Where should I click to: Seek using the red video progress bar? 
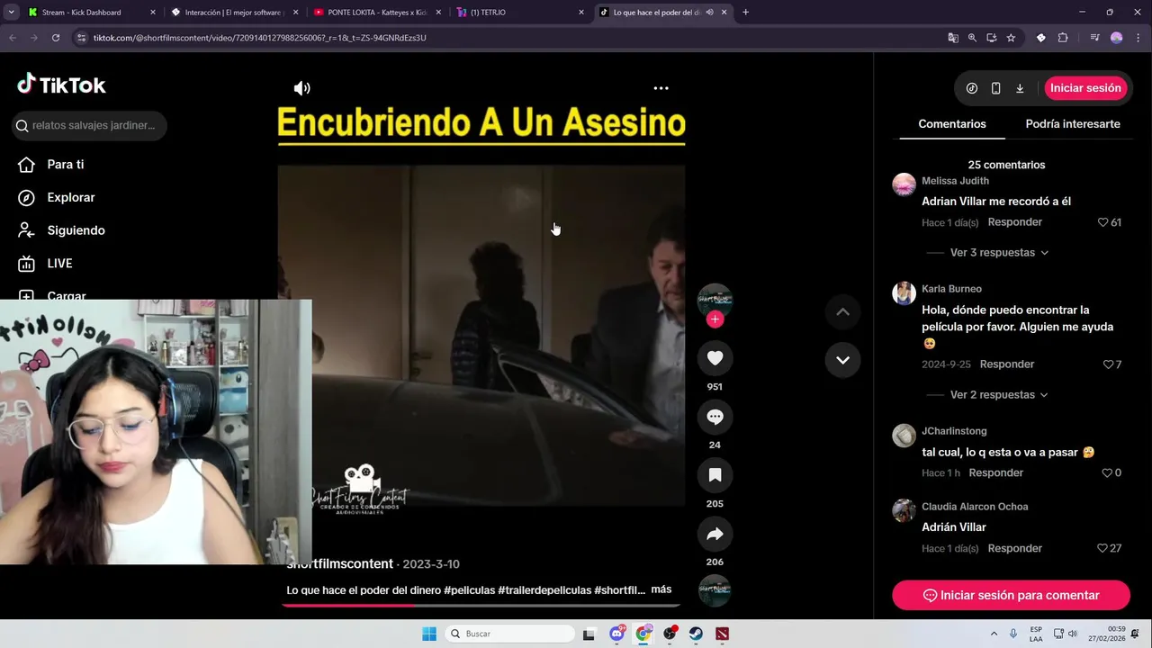pyautogui.click(x=480, y=605)
